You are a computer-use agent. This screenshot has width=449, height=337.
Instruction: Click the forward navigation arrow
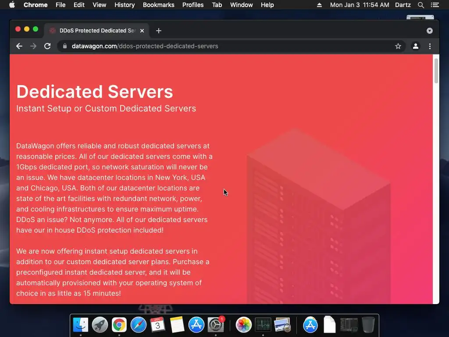(x=33, y=46)
